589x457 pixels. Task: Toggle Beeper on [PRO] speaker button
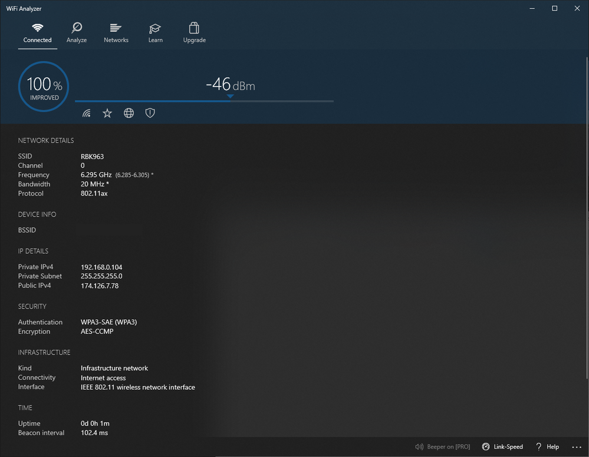tap(443, 446)
